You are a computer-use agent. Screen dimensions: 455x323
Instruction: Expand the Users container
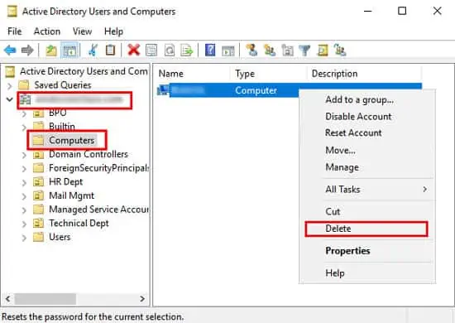[24, 238]
